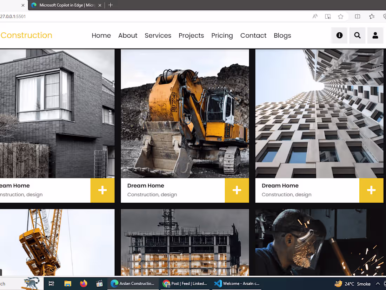Open Firefox from the taskbar
The height and width of the screenshot is (290, 386).
(84, 283)
